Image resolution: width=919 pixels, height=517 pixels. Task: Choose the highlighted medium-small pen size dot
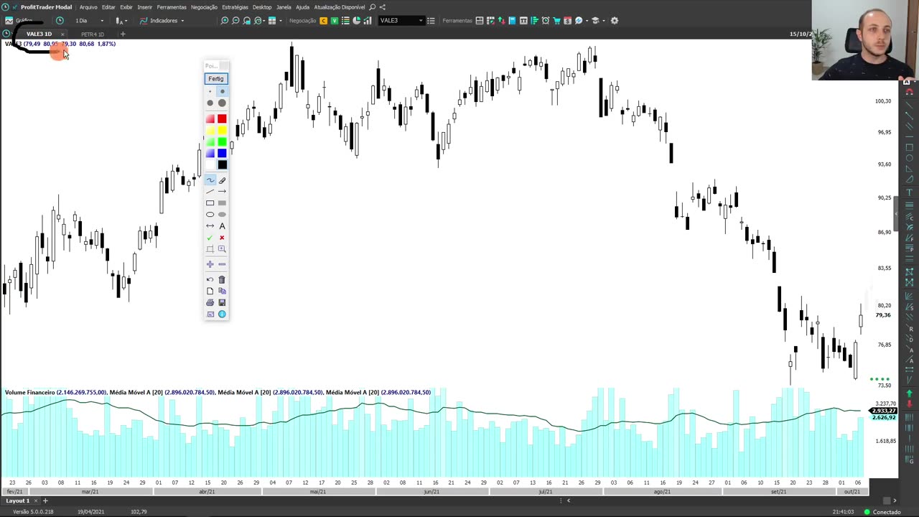click(x=222, y=92)
